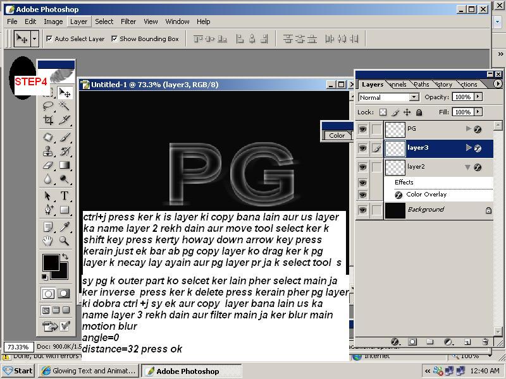Select the Healing Brush tool
This screenshot has width=506, height=379.
(x=48, y=137)
